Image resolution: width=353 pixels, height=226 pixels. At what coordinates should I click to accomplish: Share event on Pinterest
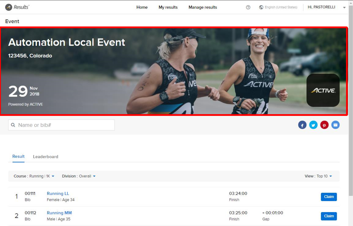(x=324, y=125)
